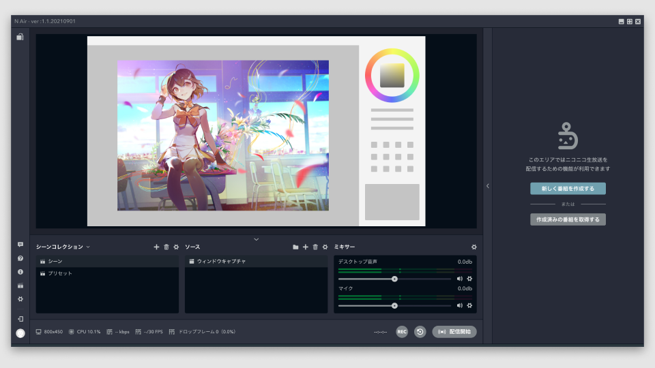Image resolution: width=655 pixels, height=368 pixels.
Task: Click the preview canvas artwork image
Action: pos(222,135)
